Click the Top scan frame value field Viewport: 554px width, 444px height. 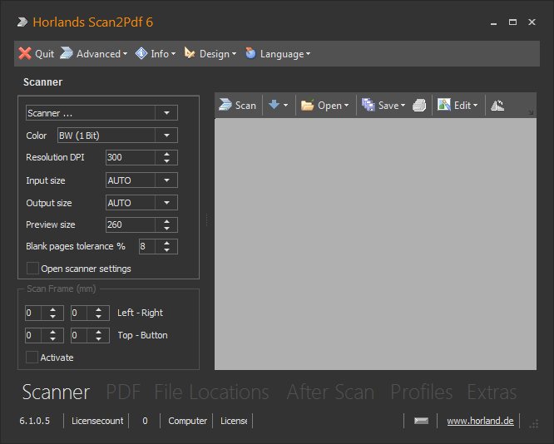(x=33, y=336)
